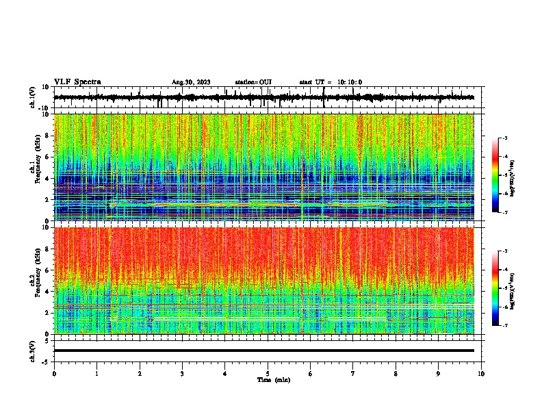Click the "8" kHz tick on ch.1 spectrogram

(x=47, y=136)
